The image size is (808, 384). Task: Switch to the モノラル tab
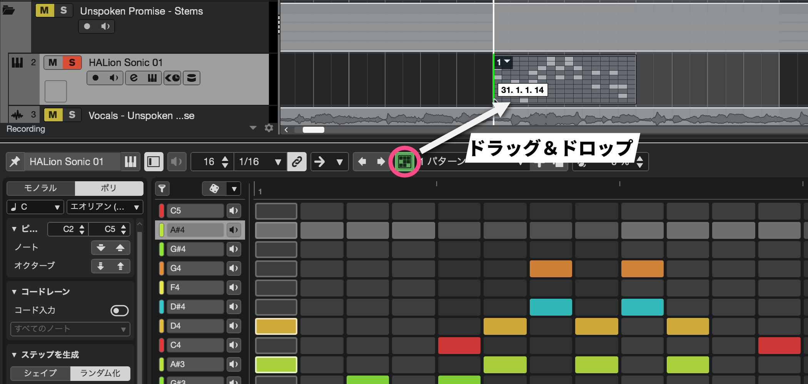click(x=41, y=188)
